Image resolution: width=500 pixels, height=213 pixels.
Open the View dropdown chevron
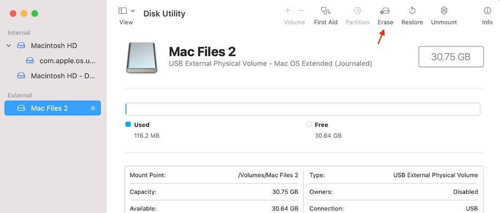(133, 11)
